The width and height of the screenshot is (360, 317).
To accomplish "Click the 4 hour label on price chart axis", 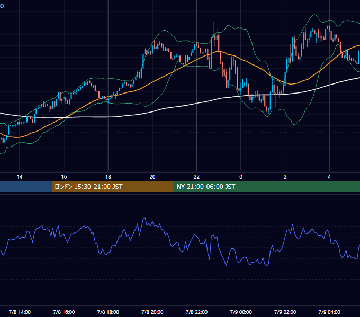I will click(329, 177).
